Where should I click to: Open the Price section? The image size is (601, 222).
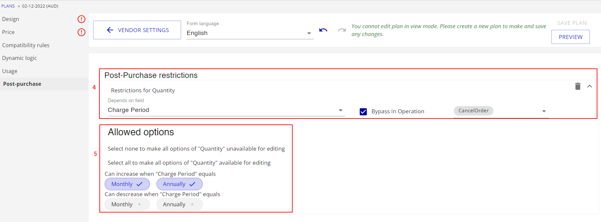[8, 32]
